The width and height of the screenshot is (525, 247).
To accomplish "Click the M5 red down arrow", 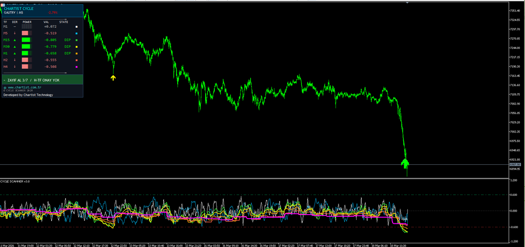I will pos(15,33).
